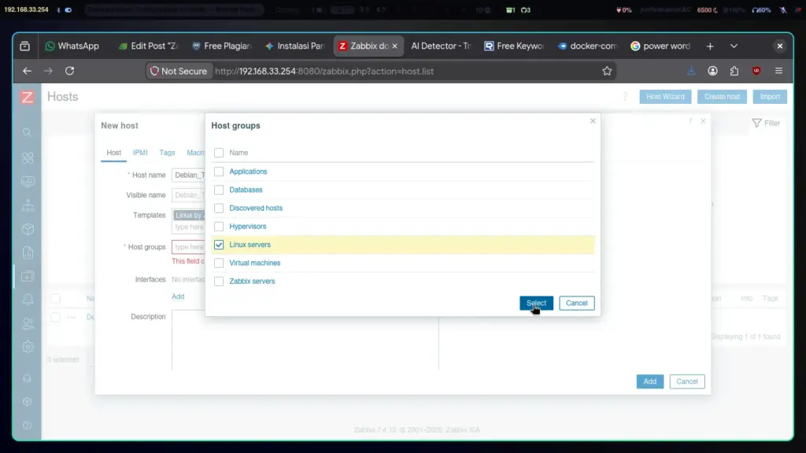Open the IPMI tab in New host

tap(140, 153)
